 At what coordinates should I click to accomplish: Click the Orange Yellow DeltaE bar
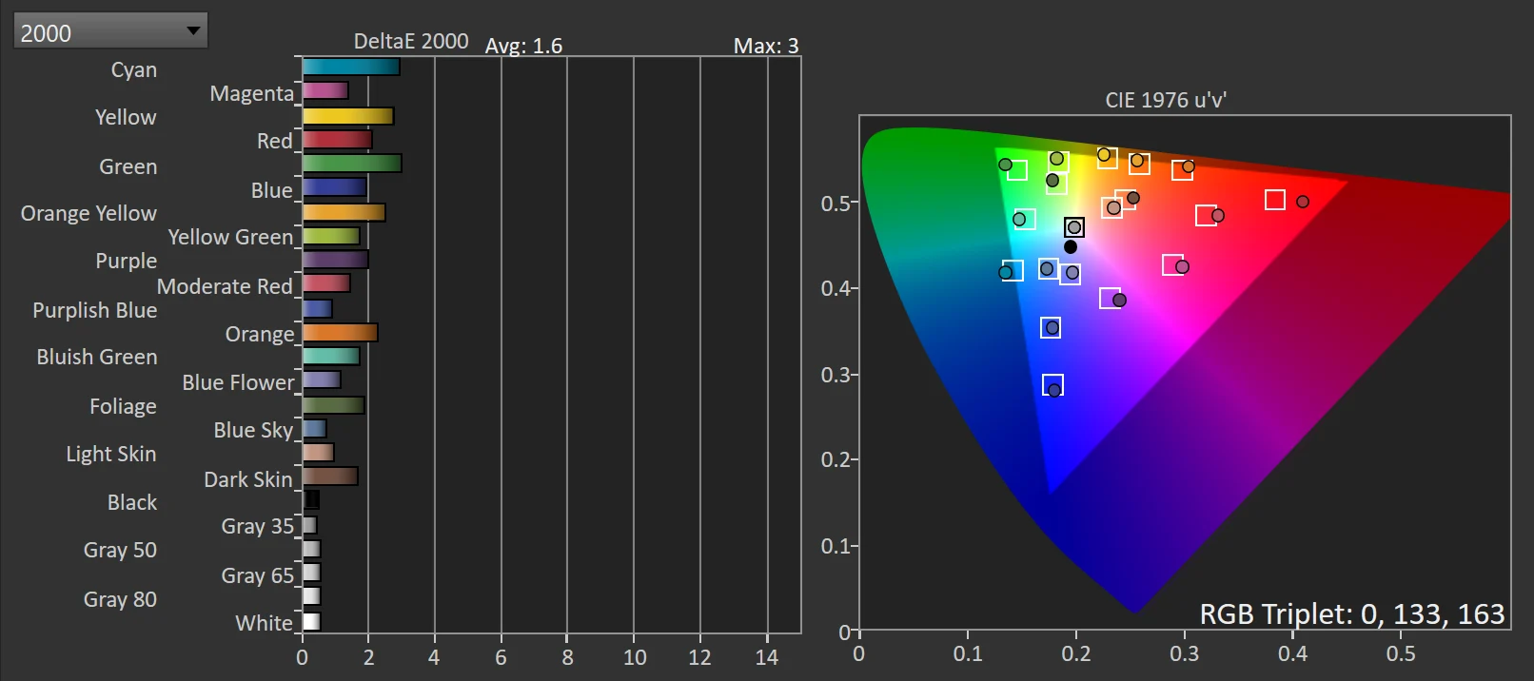click(x=344, y=212)
